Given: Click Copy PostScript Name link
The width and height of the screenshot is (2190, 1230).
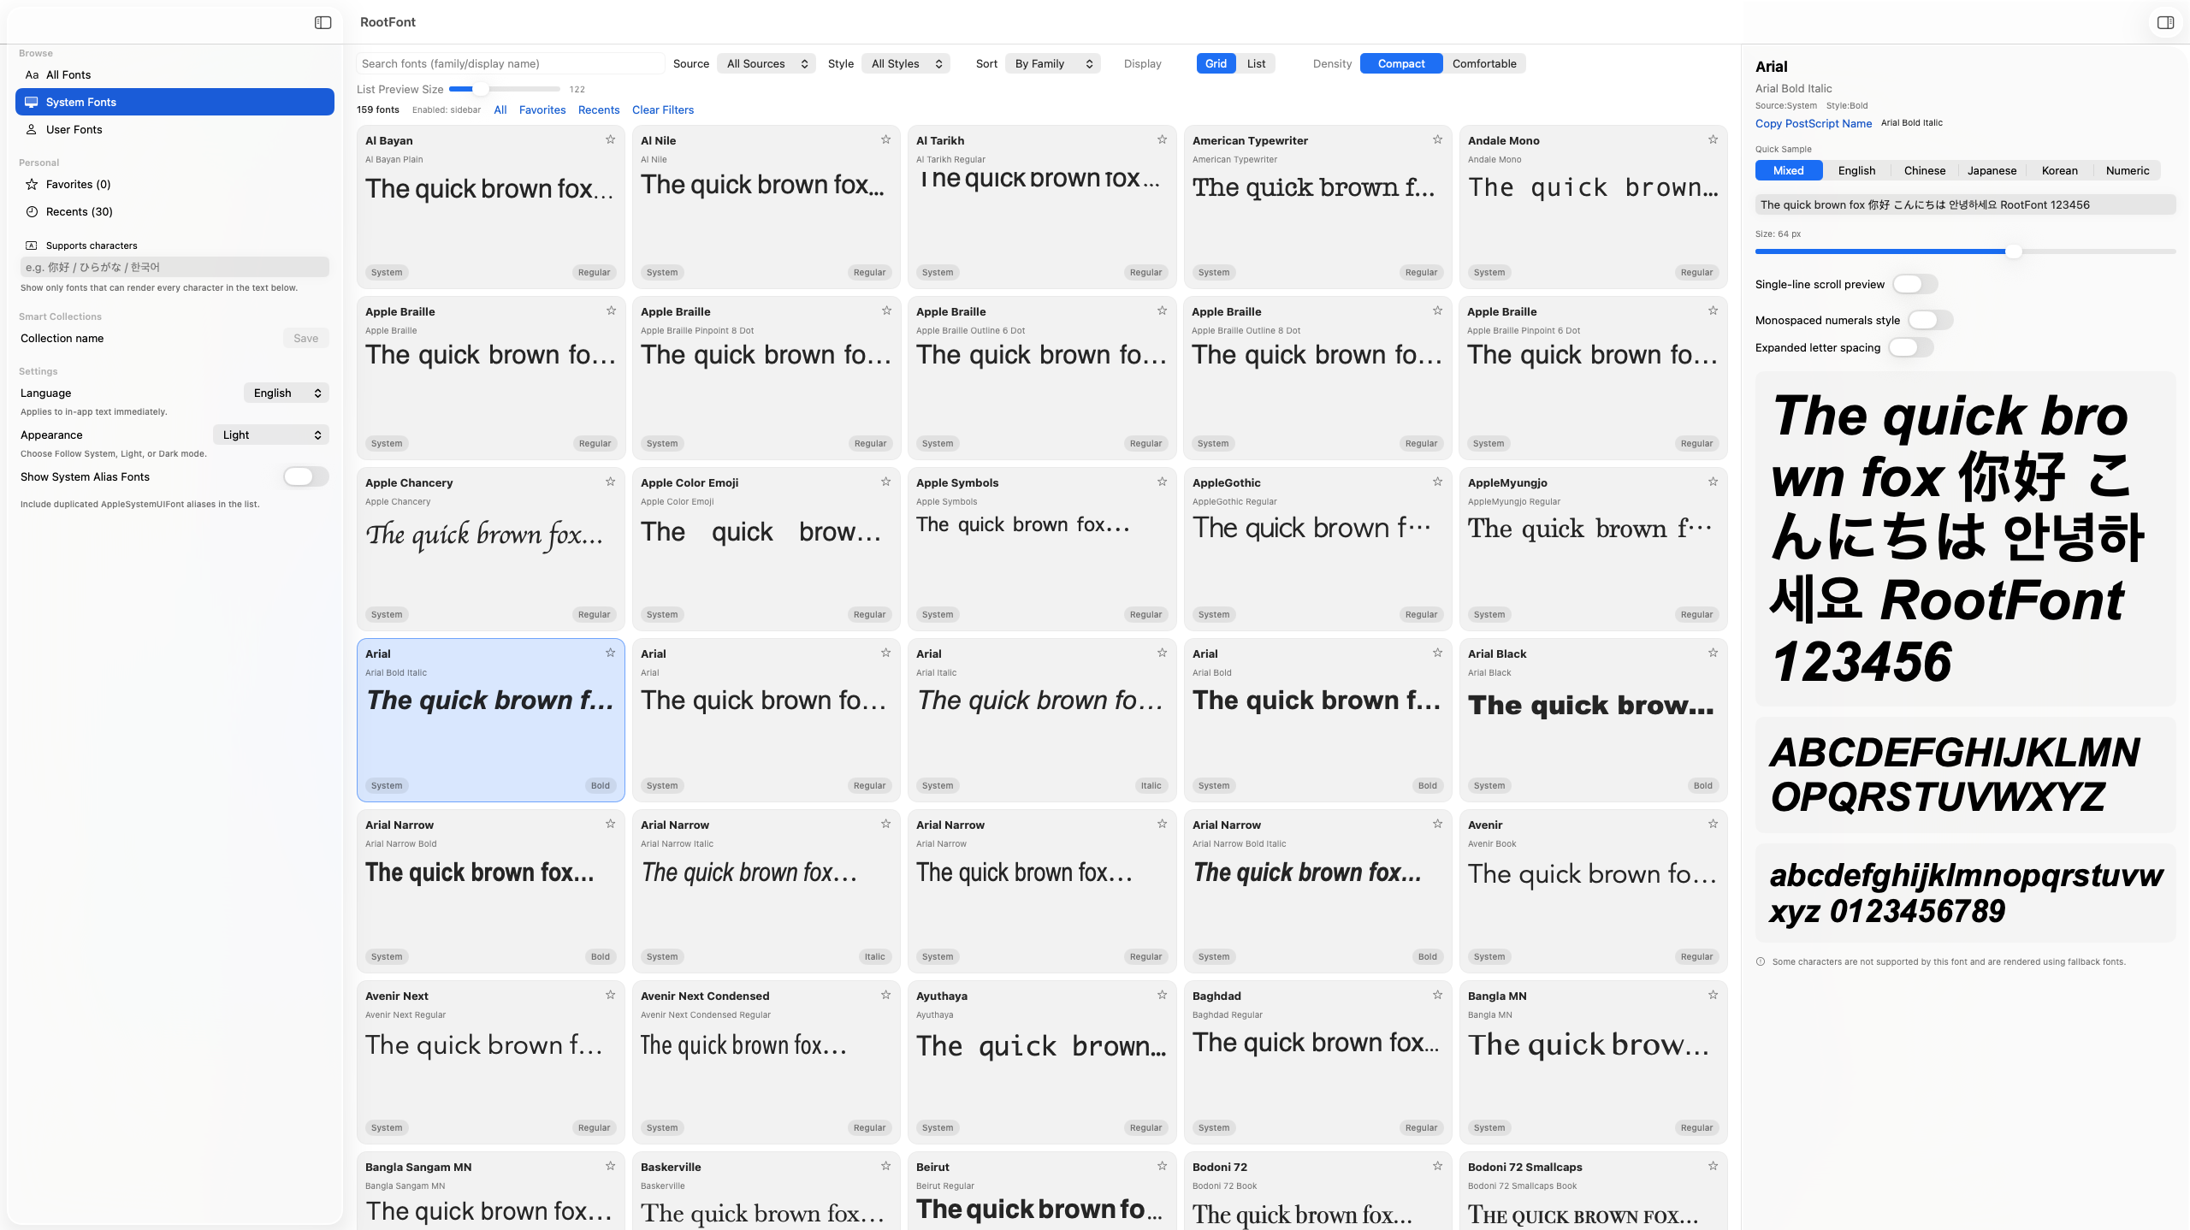Looking at the screenshot, I should coord(1813,123).
